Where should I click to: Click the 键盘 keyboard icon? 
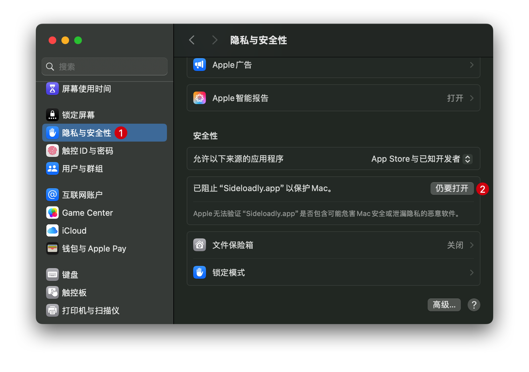tap(52, 275)
